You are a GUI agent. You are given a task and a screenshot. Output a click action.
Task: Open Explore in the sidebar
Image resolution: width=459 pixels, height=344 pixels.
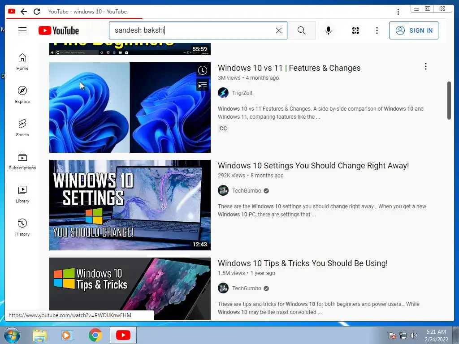coord(22,95)
